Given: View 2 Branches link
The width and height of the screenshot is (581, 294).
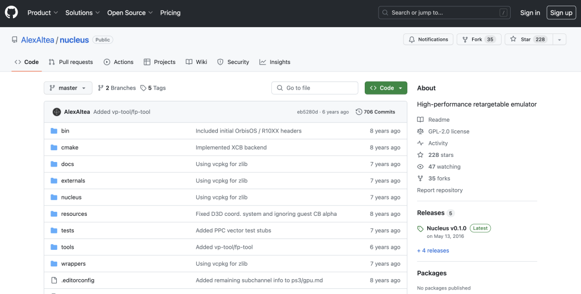Looking at the screenshot, I should 117,88.
